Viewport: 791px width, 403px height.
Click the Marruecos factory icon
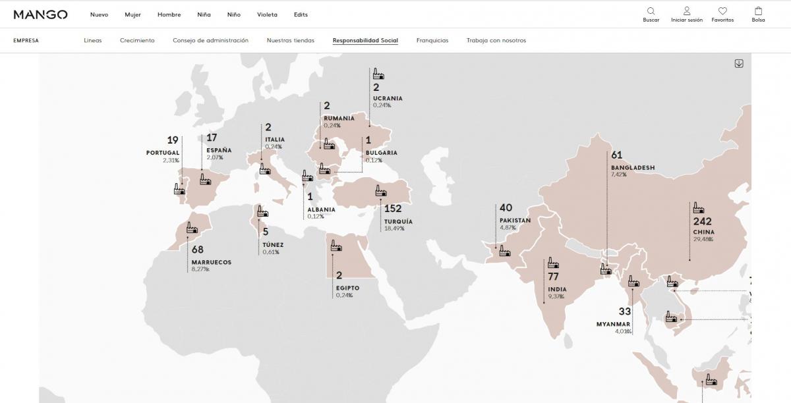tap(192, 227)
